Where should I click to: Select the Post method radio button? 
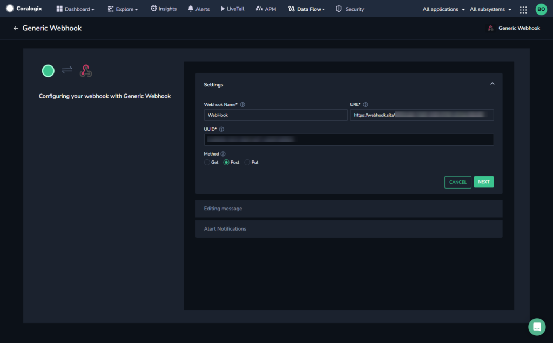pyautogui.click(x=226, y=163)
